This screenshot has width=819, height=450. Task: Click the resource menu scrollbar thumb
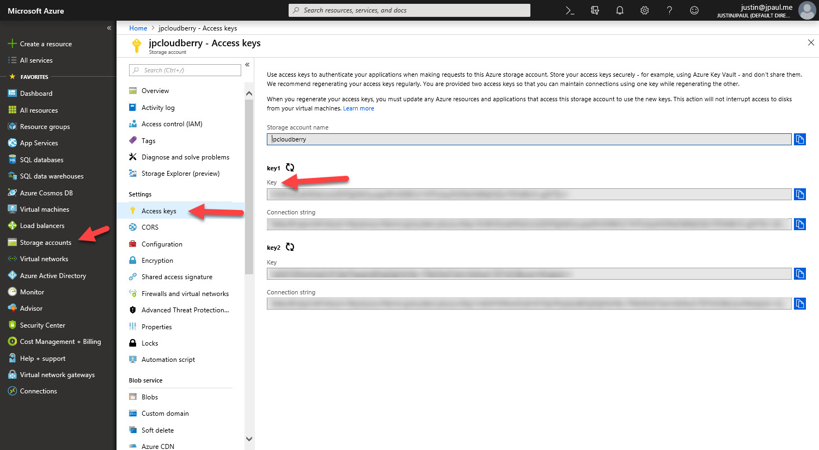pos(249,186)
